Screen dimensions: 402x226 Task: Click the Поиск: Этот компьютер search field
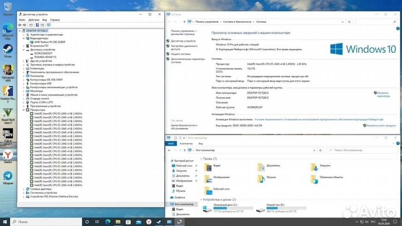362,151
